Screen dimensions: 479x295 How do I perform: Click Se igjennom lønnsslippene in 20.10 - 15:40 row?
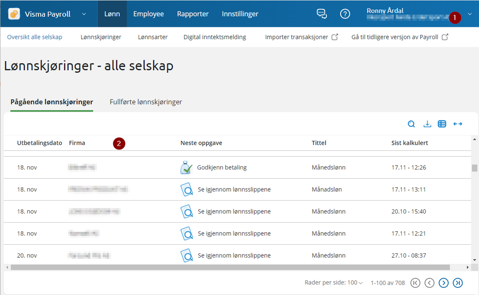(x=234, y=211)
